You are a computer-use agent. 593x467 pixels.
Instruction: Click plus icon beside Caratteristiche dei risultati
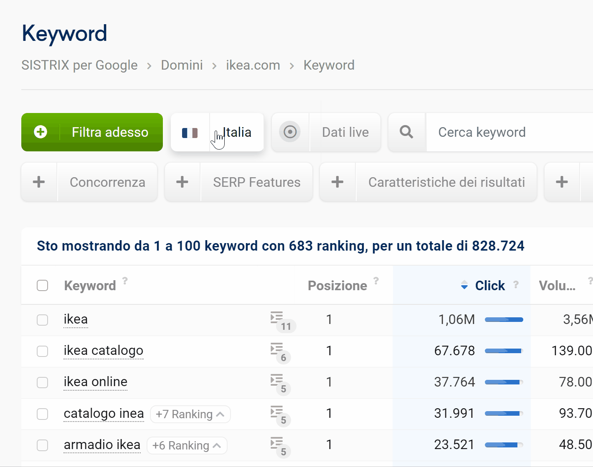click(x=337, y=182)
